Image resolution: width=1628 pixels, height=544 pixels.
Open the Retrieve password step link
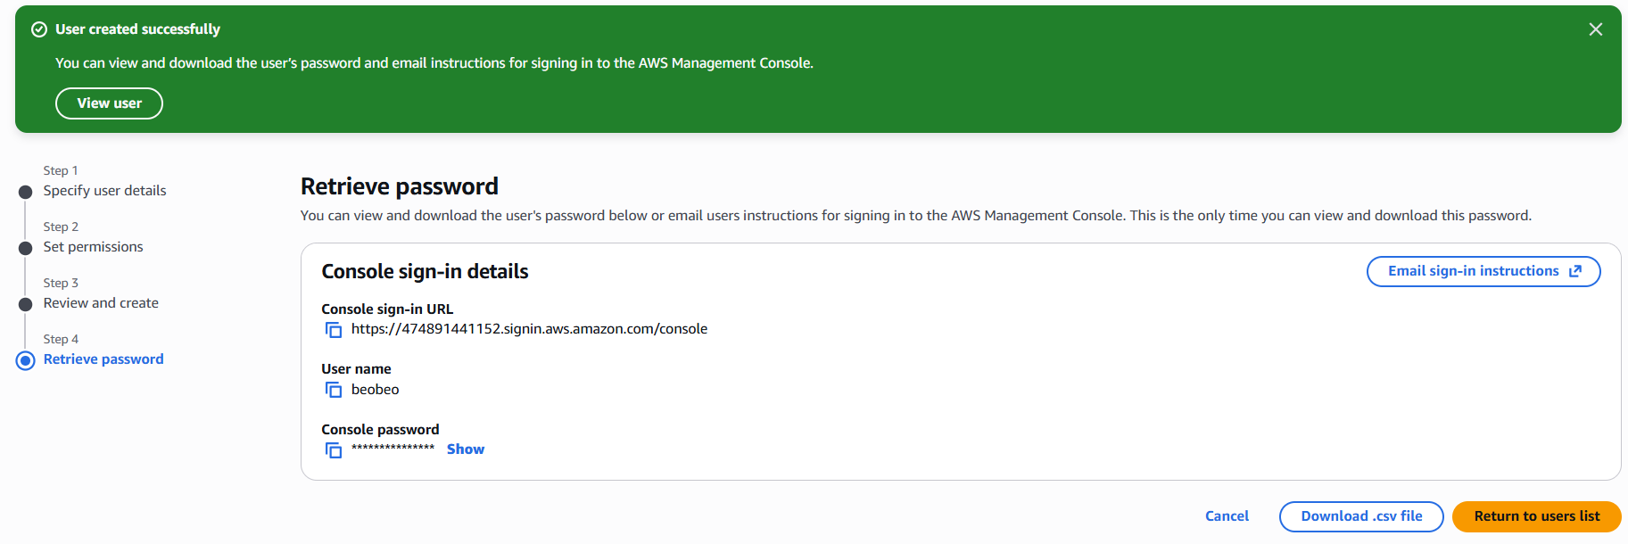(103, 359)
